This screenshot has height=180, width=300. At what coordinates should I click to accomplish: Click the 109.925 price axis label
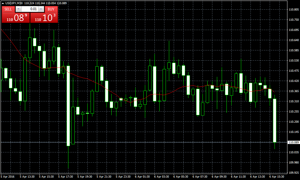pos(294,172)
